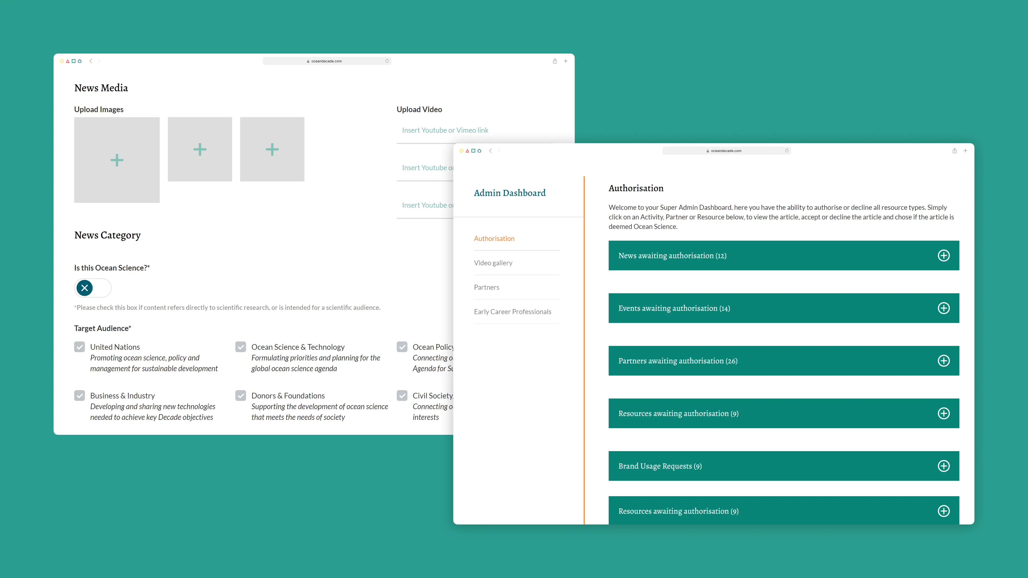Expand Partners awaiting authorisation section
Screen dimensions: 1028x578
click(x=943, y=361)
